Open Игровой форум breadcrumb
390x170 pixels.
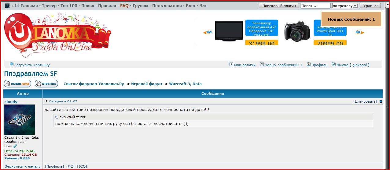pyautogui.click(x=146, y=84)
